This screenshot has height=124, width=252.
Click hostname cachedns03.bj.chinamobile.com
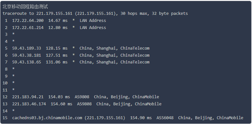pyautogui.click(x=47, y=118)
